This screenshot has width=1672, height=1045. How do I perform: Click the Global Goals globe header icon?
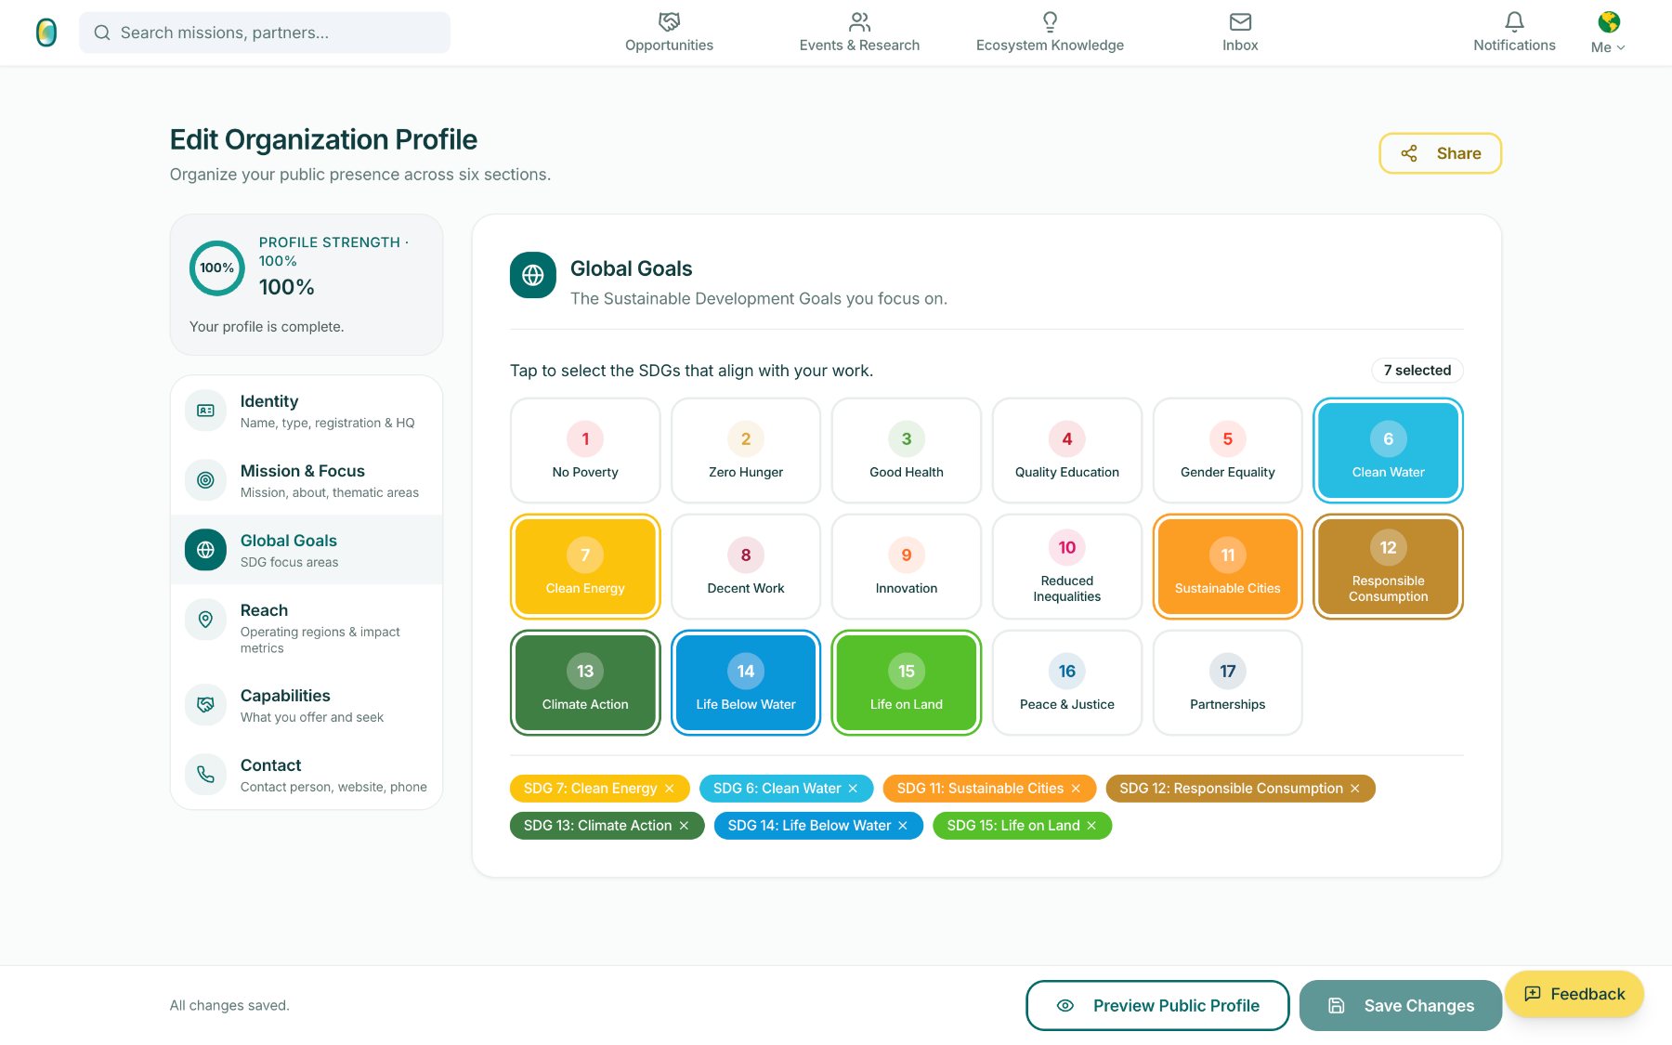[533, 275]
